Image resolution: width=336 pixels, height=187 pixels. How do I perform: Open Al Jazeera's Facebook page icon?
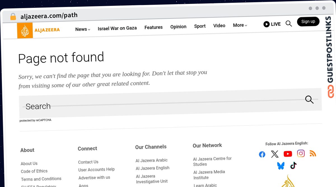(x=262, y=154)
